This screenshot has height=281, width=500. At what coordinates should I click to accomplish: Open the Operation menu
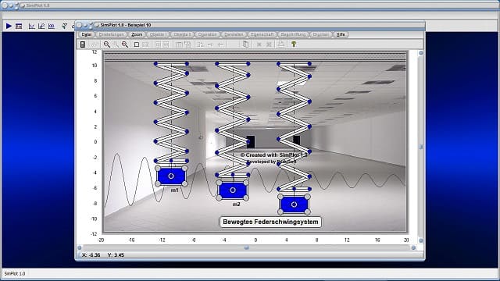tap(207, 34)
